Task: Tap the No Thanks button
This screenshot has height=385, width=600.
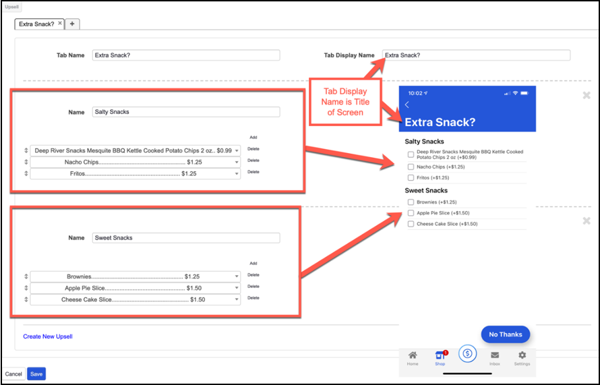Action: click(505, 334)
